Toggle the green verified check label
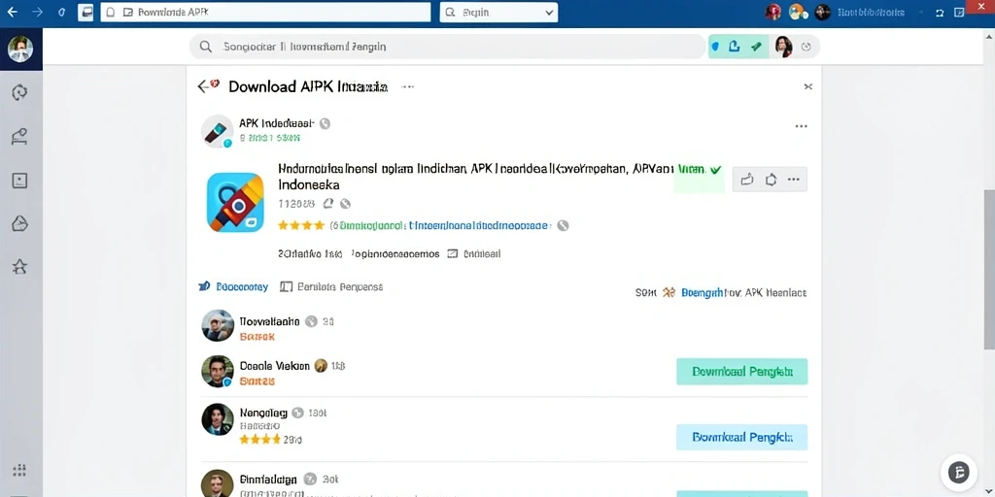 tap(699, 170)
